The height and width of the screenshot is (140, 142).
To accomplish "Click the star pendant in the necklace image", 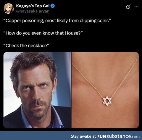I will coord(107,101).
